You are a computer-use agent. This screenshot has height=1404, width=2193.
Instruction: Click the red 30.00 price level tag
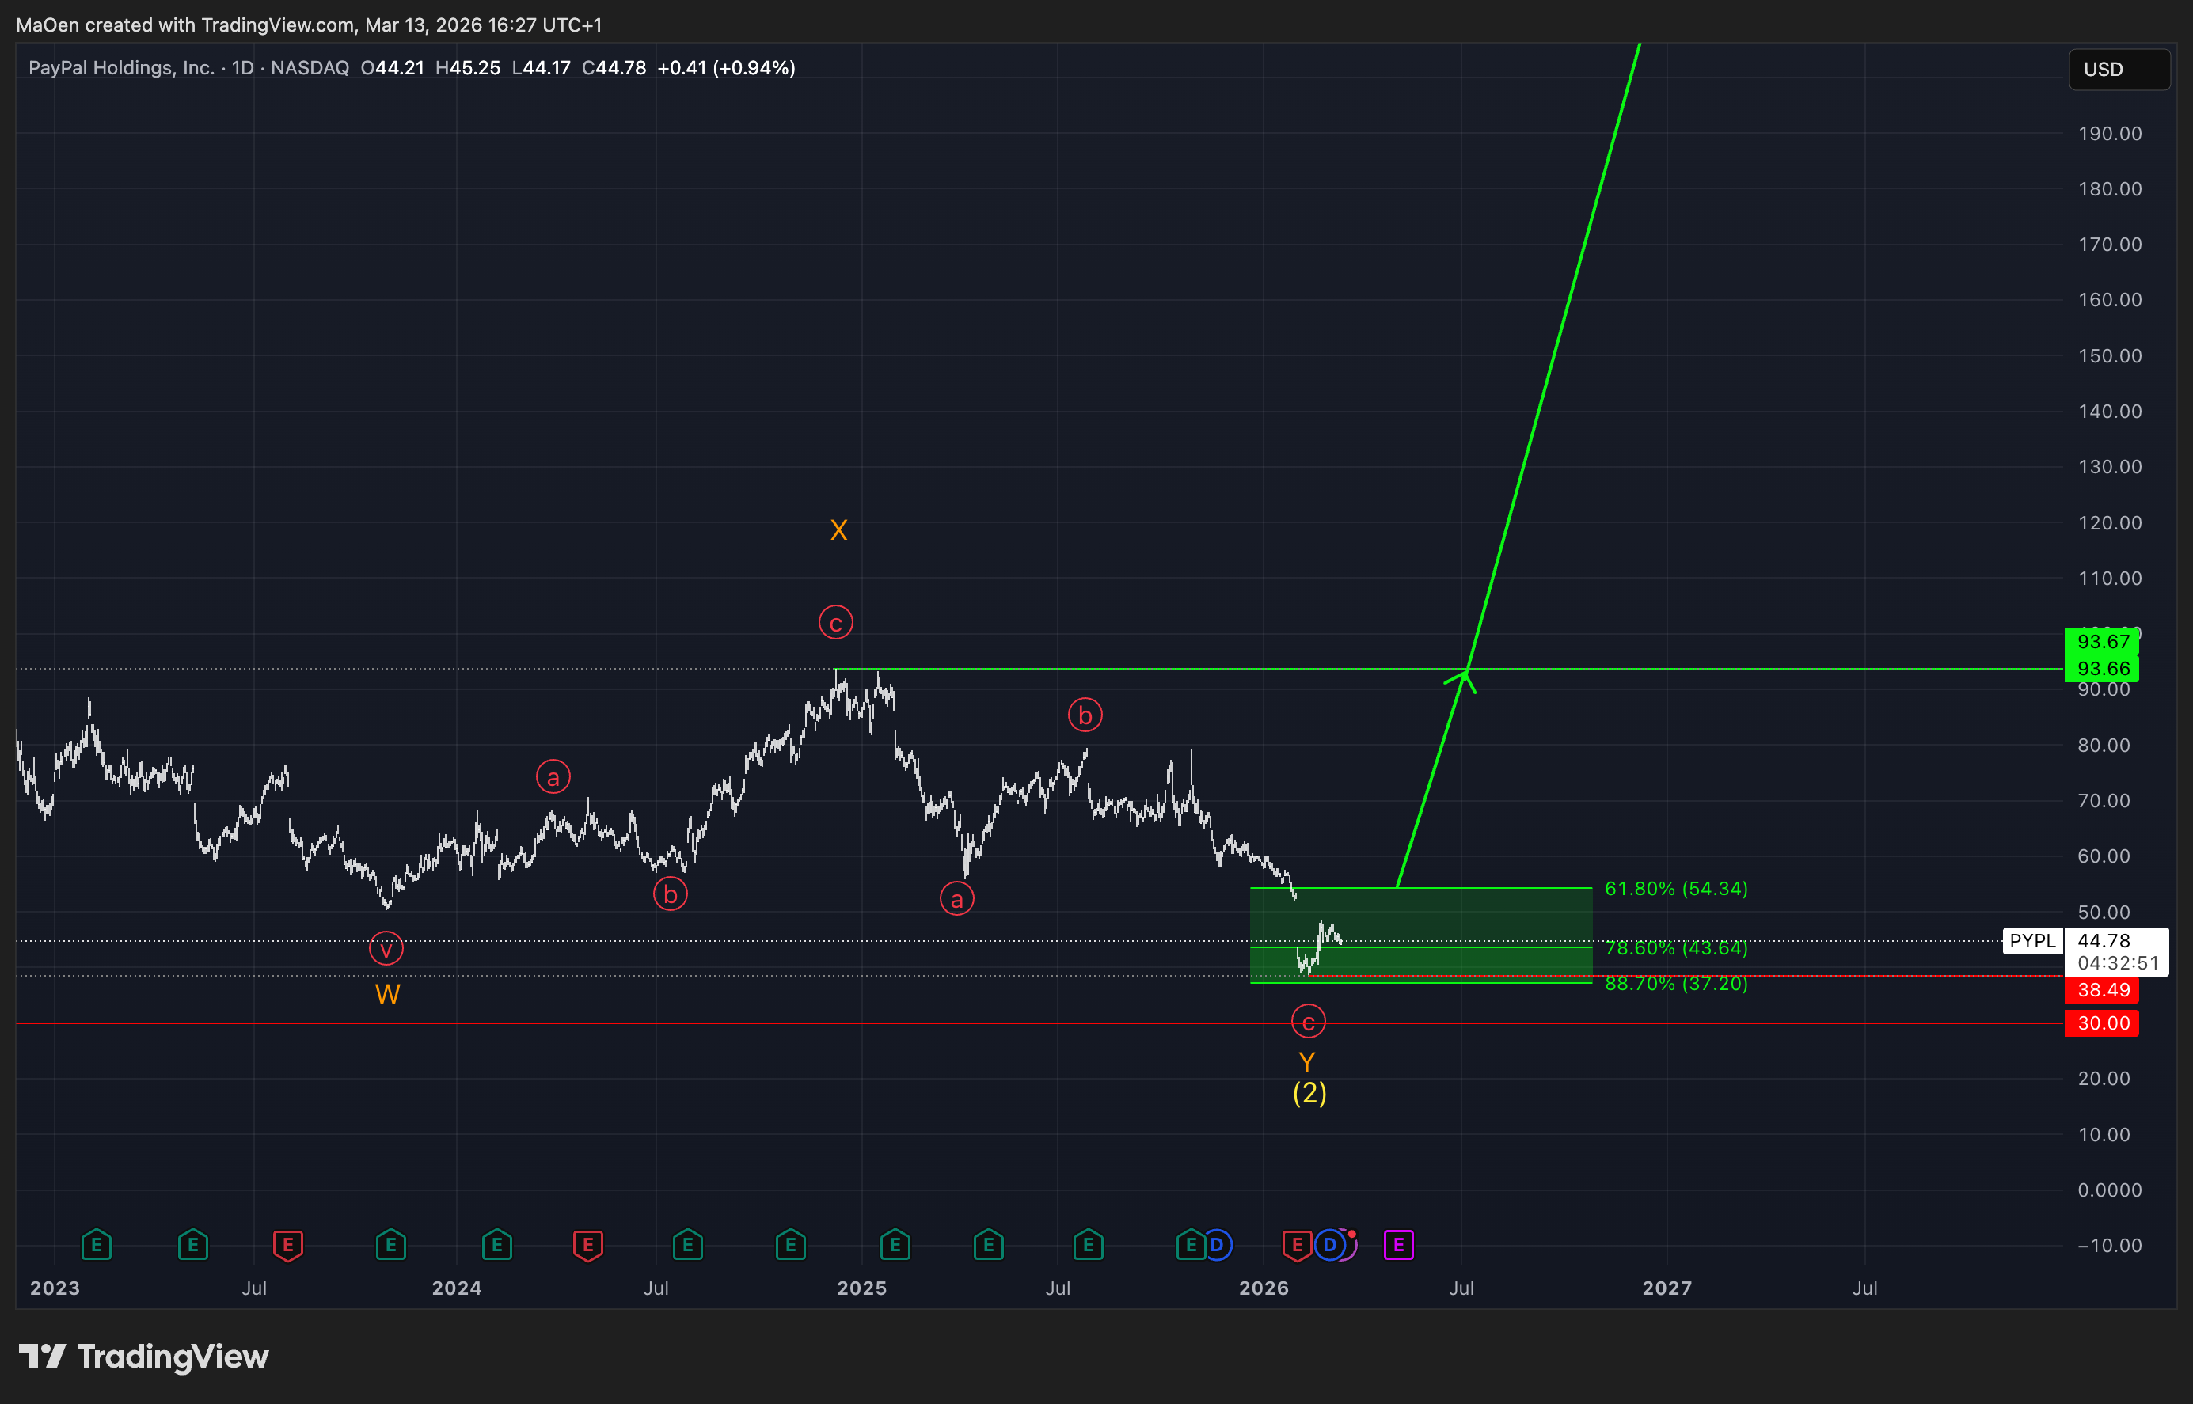(x=2102, y=1023)
